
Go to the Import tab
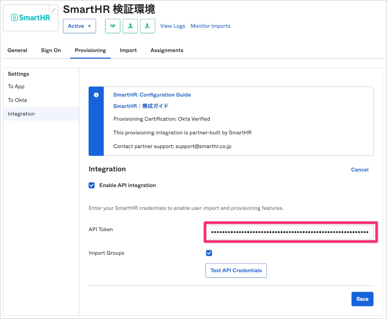(x=128, y=50)
